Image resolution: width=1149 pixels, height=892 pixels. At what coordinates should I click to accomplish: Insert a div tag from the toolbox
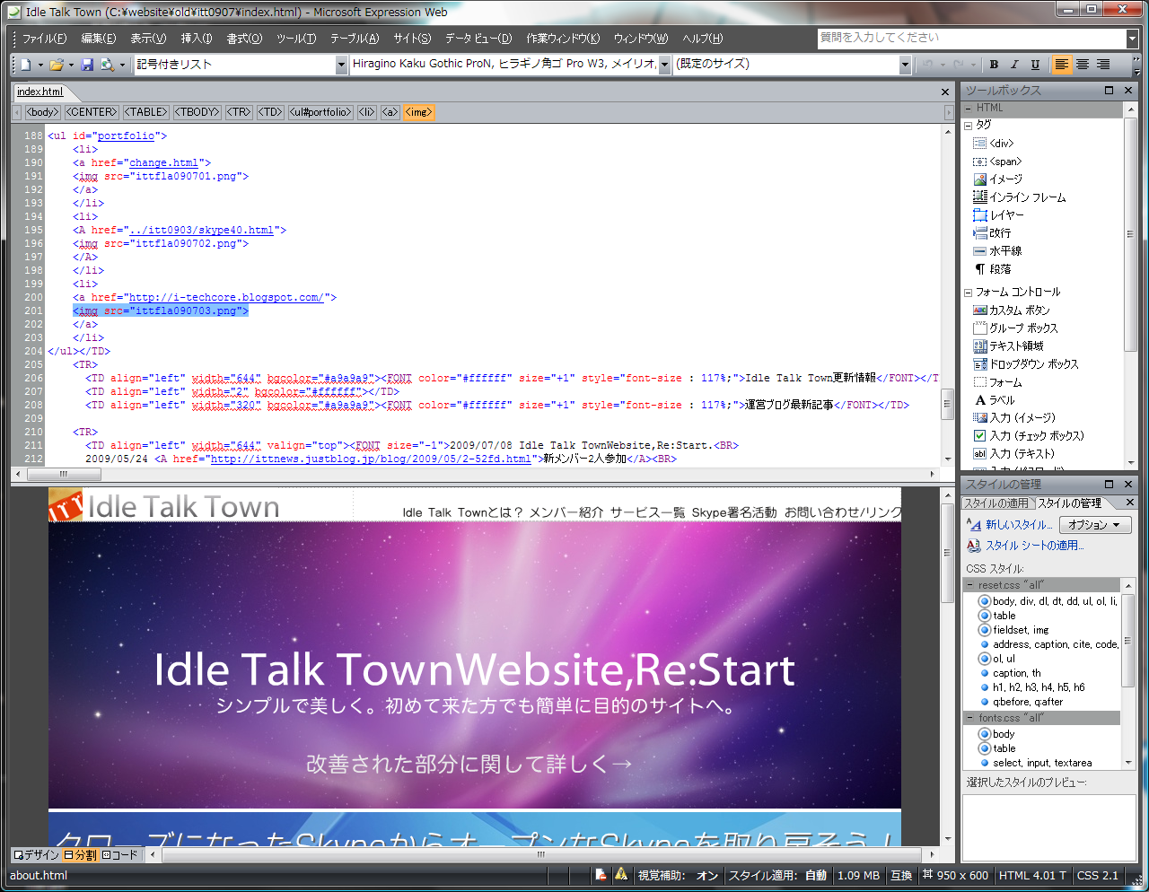(x=993, y=144)
